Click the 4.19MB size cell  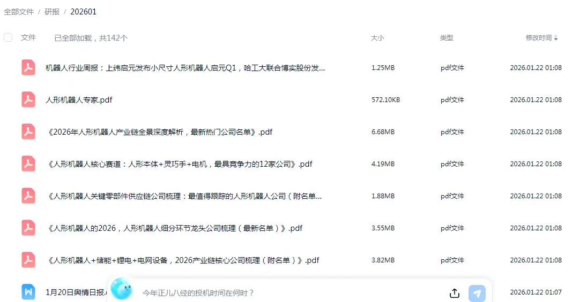tap(383, 164)
